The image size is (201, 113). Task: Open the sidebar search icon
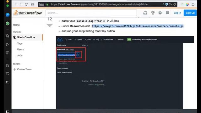(8, 36)
